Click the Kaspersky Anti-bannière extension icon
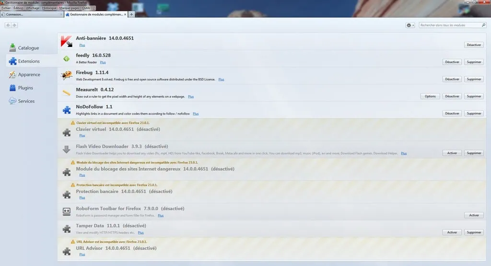This screenshot has width=491, height=266. click(x=66, y=41)
